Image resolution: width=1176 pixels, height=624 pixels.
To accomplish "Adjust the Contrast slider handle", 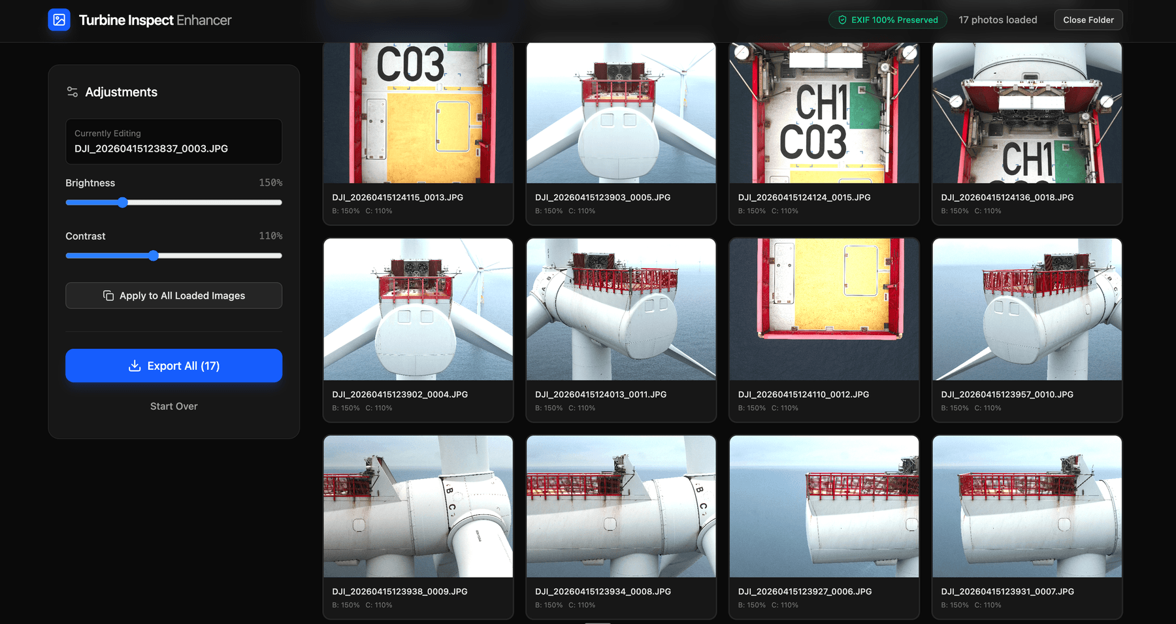I will click(x=154, y=255).
